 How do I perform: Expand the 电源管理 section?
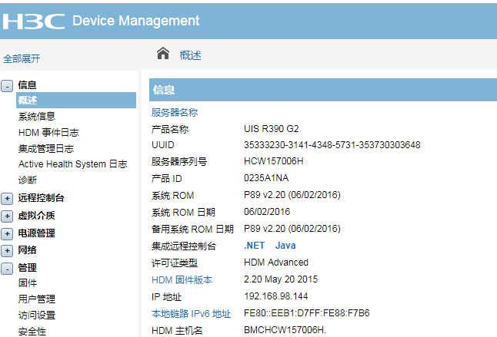pos(7,233)
